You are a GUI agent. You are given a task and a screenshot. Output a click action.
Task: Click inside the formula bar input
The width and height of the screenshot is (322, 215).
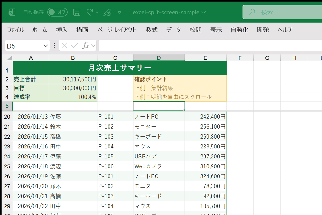[x=210, y=46]
